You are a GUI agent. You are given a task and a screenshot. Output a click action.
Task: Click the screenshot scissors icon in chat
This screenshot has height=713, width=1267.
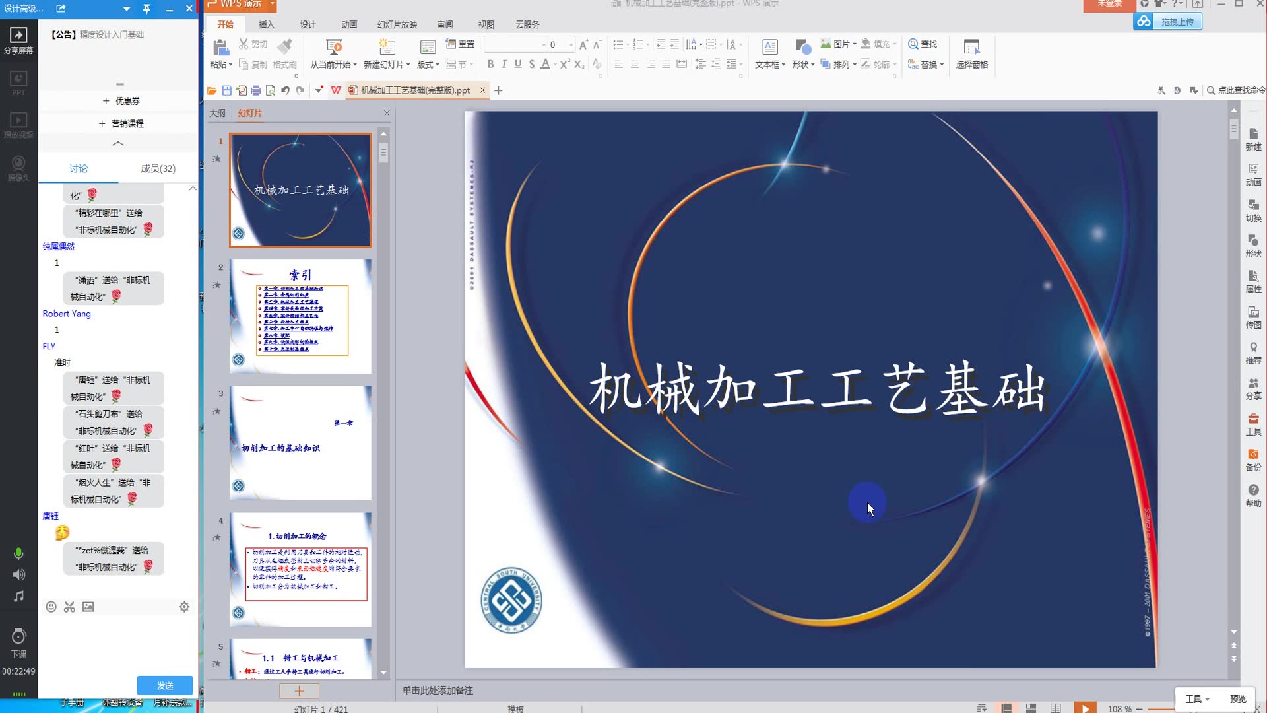point(69,607)
